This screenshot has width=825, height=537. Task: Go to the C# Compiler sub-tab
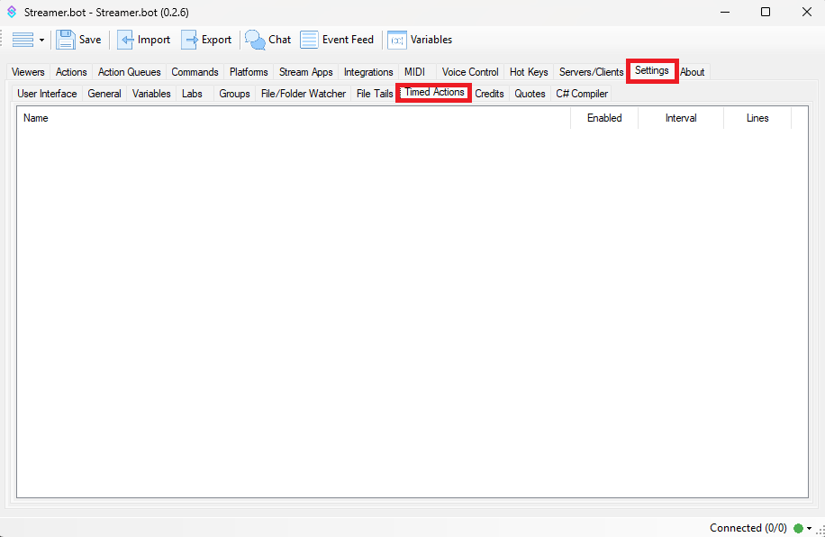(x=582, y=94)
